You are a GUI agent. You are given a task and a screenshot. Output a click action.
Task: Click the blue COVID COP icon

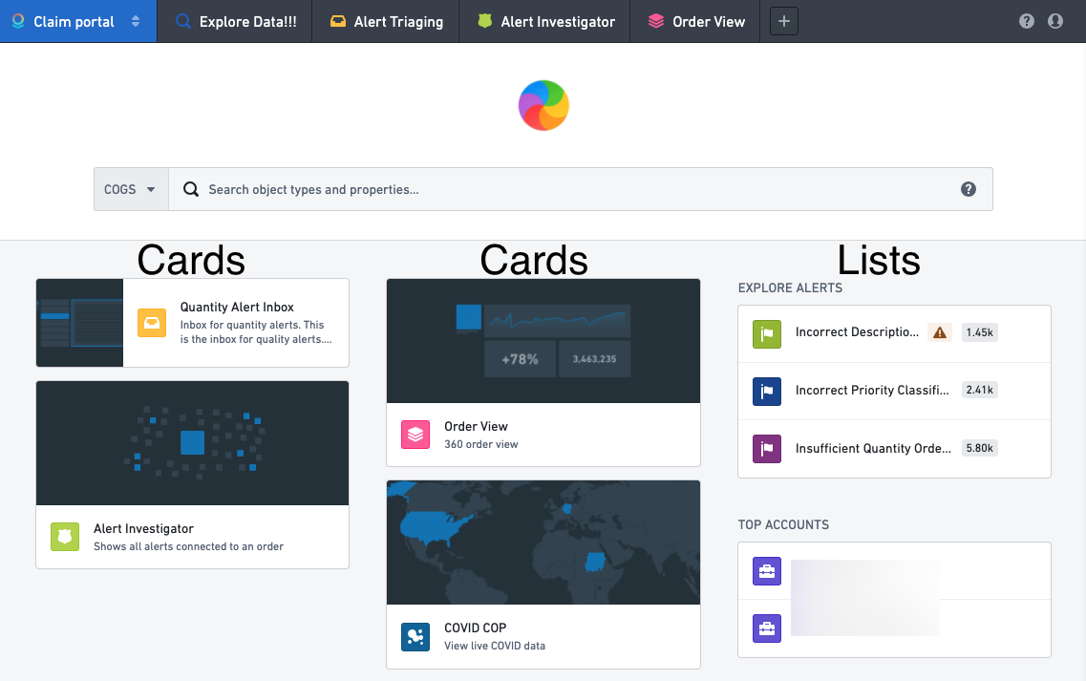click(x=415, y=637)
